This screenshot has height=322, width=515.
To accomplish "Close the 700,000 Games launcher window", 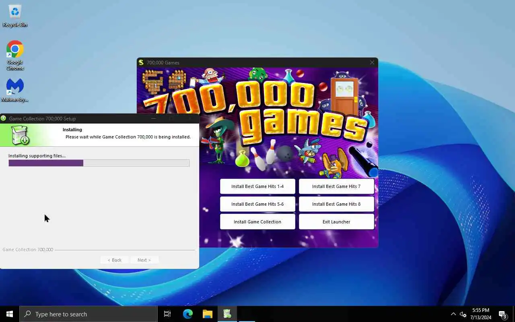I will 372,62.
